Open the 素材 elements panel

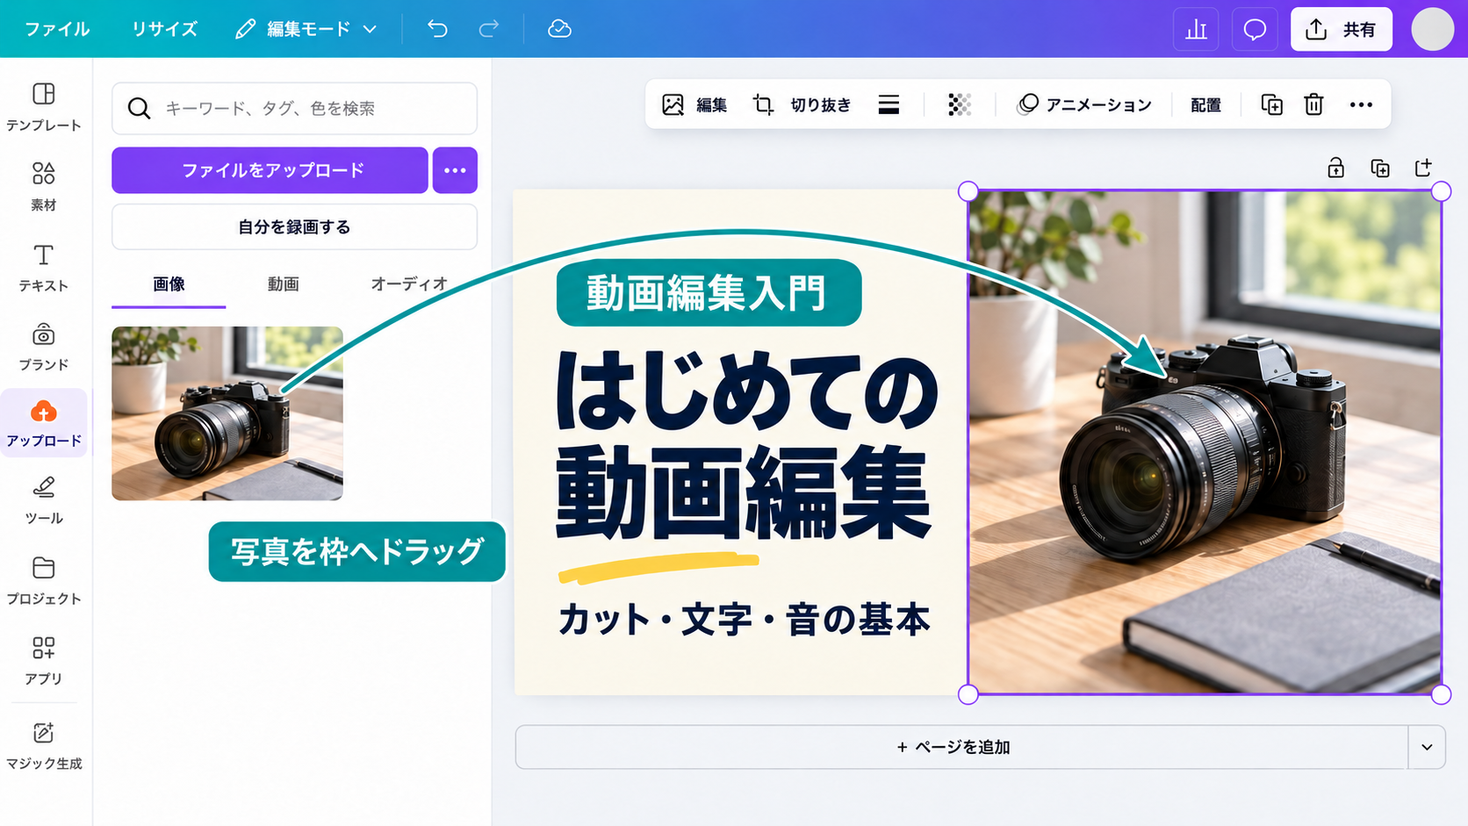44,187
